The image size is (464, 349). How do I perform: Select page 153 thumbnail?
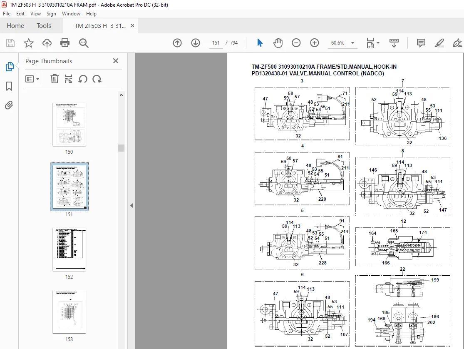(x=69, y=312)
